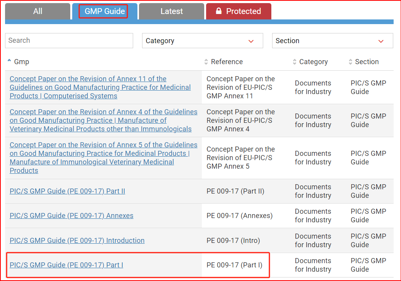Open PIC/S GMP Guide Part I link

pyautogui.click(x=66, y=265)
